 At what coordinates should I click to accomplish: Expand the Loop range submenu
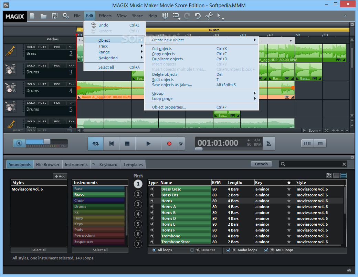coord(202,99)
